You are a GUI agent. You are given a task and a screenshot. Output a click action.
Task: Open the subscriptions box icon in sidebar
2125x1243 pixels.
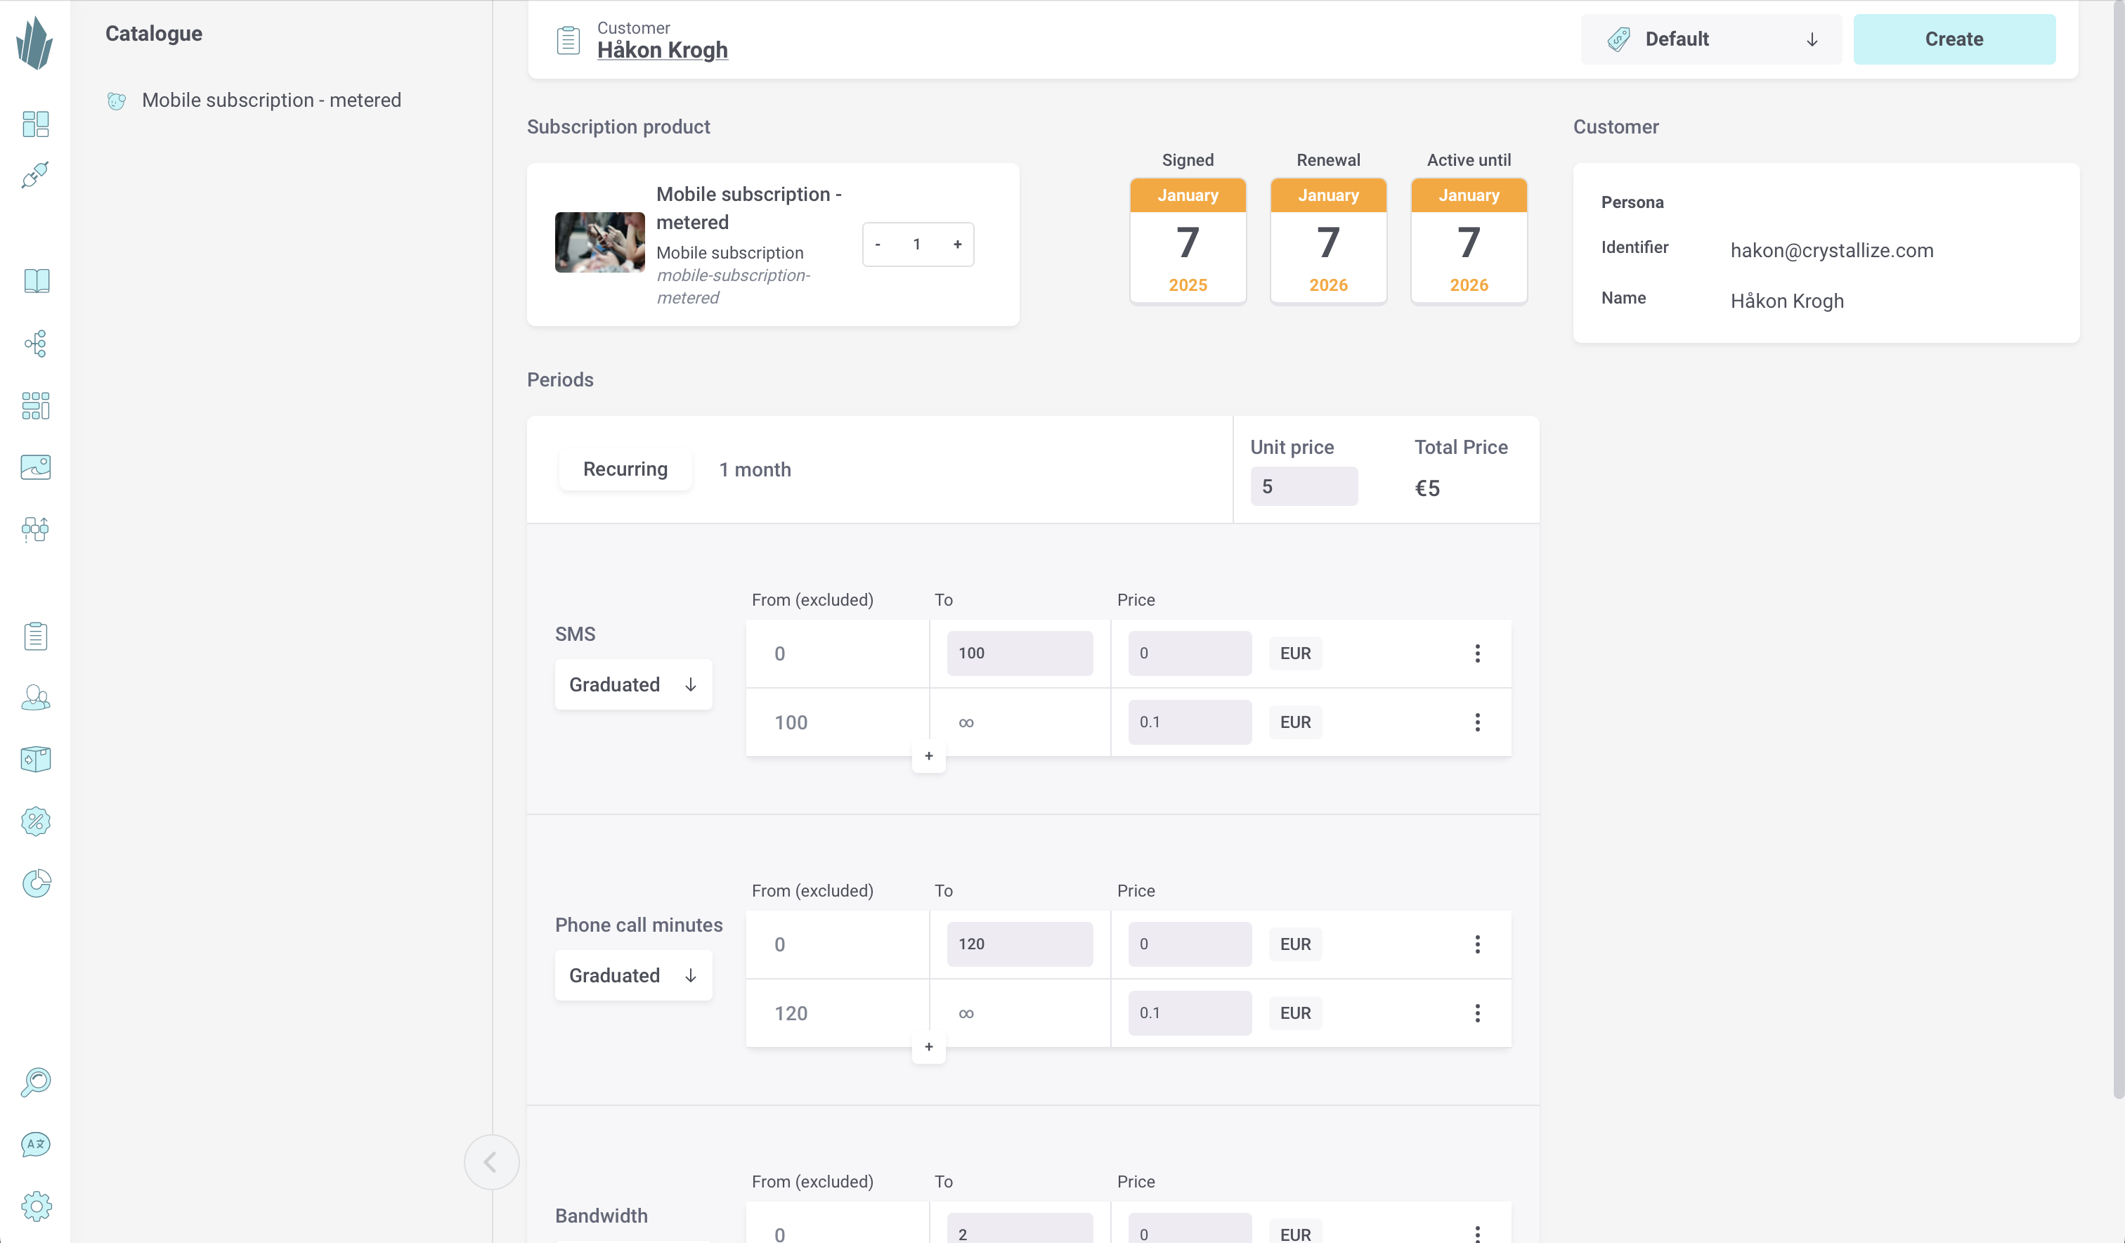point(35,759)
